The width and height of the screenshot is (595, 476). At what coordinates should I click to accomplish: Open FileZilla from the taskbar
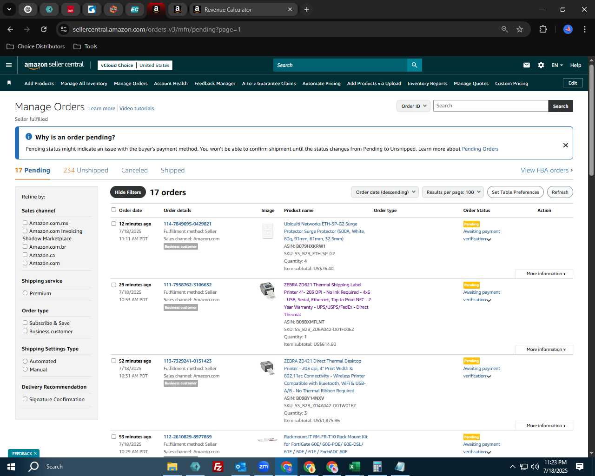(x=218, y=467)
